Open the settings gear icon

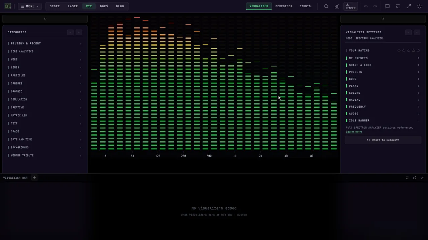(x=419, y=6)
